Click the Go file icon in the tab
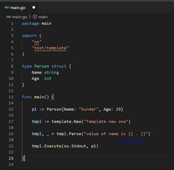 tap(7, 7)
